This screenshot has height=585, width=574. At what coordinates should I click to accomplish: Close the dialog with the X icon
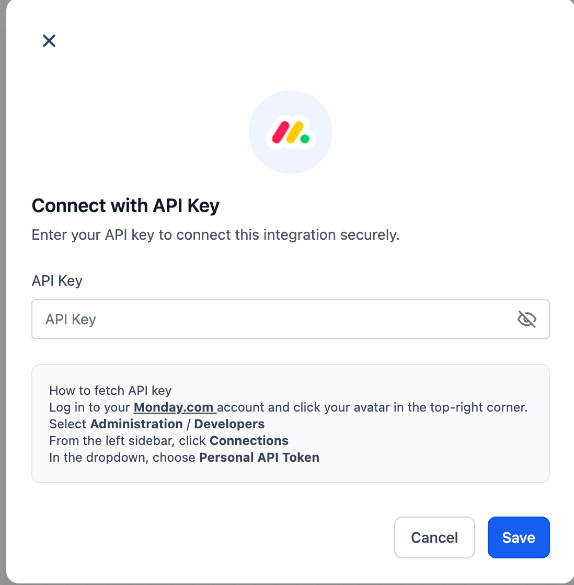(49, 41)
